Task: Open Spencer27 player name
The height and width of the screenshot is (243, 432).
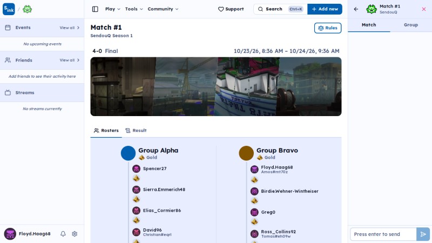Action: pyautogui.click(x=154, y=168)
